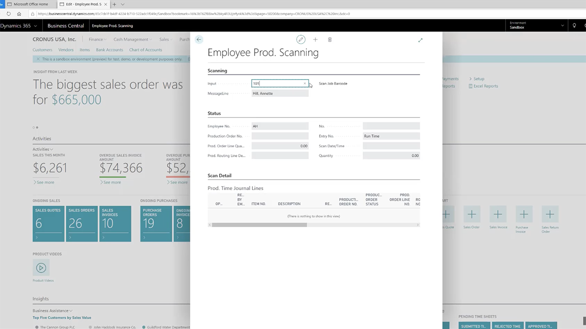Screen dimensions: 586x329
Task: Click the Input text field
Action: point(277,84)
